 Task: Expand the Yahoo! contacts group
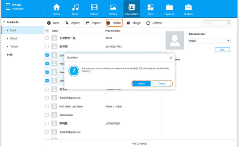tap(7, 47)
